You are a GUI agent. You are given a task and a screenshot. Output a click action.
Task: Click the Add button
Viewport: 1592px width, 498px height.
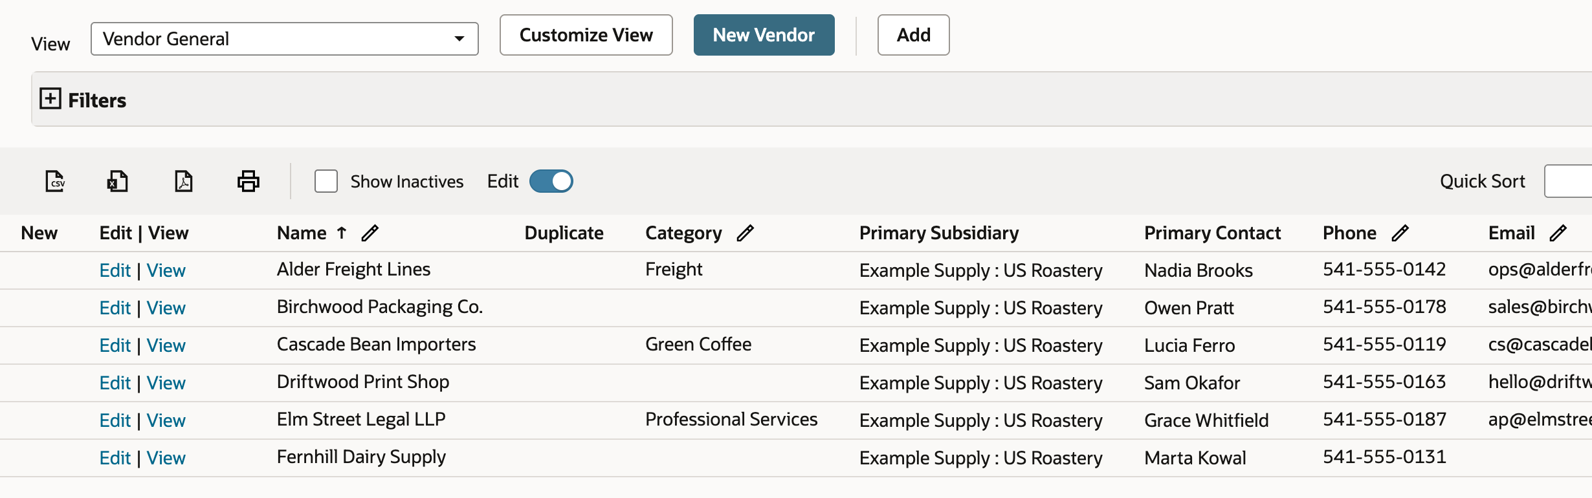[x=914, y=35]
